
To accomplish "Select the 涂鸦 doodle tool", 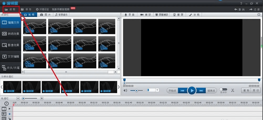I will (x=194, y=15).
